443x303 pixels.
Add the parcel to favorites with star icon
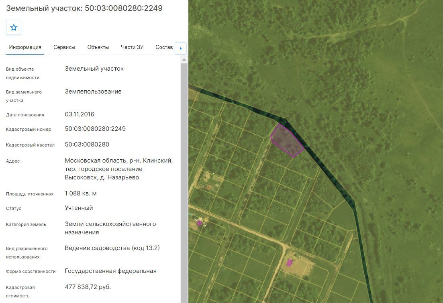(x=14, y=27)
